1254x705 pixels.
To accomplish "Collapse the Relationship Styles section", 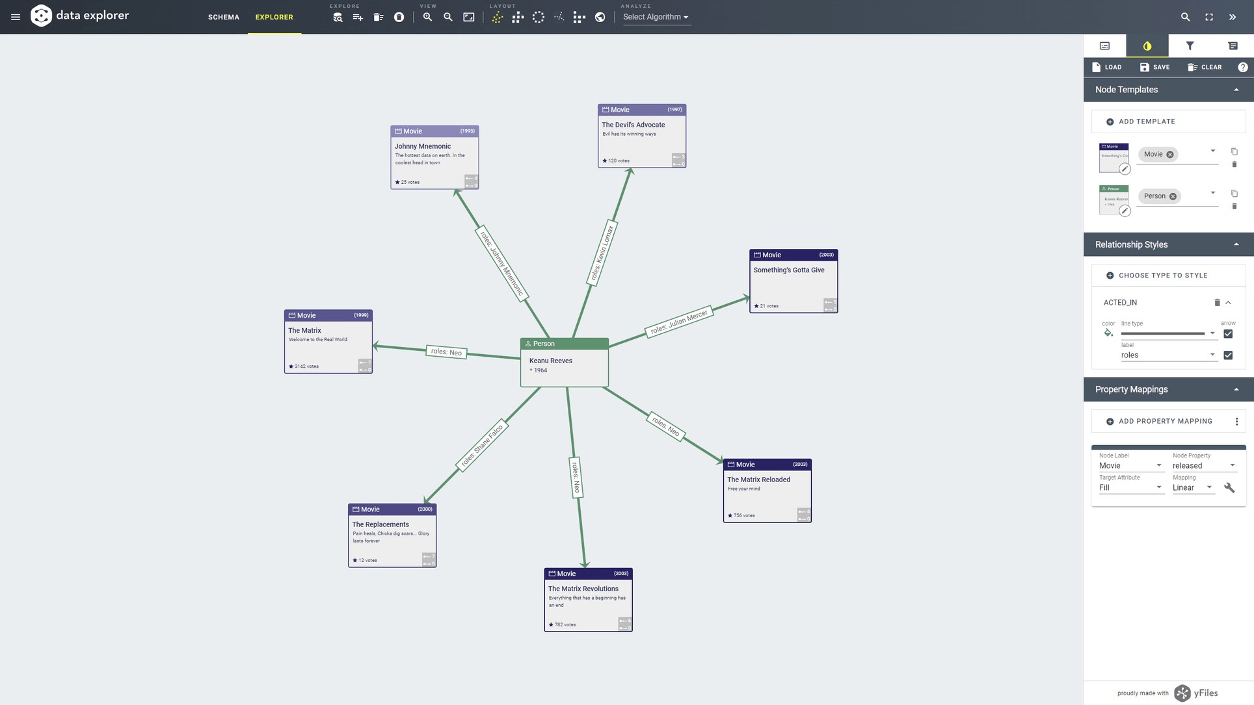I will 1236,244.
